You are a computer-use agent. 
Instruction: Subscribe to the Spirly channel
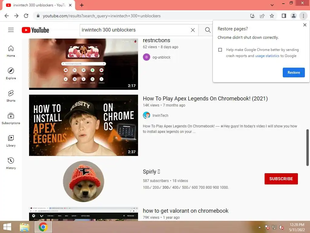click(281, 179)
